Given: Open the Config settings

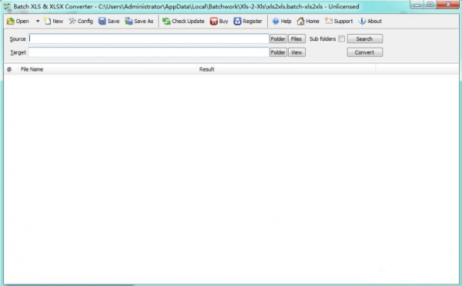Looking at the screenshot, I should pyautogui.click(x=81, y=22).
